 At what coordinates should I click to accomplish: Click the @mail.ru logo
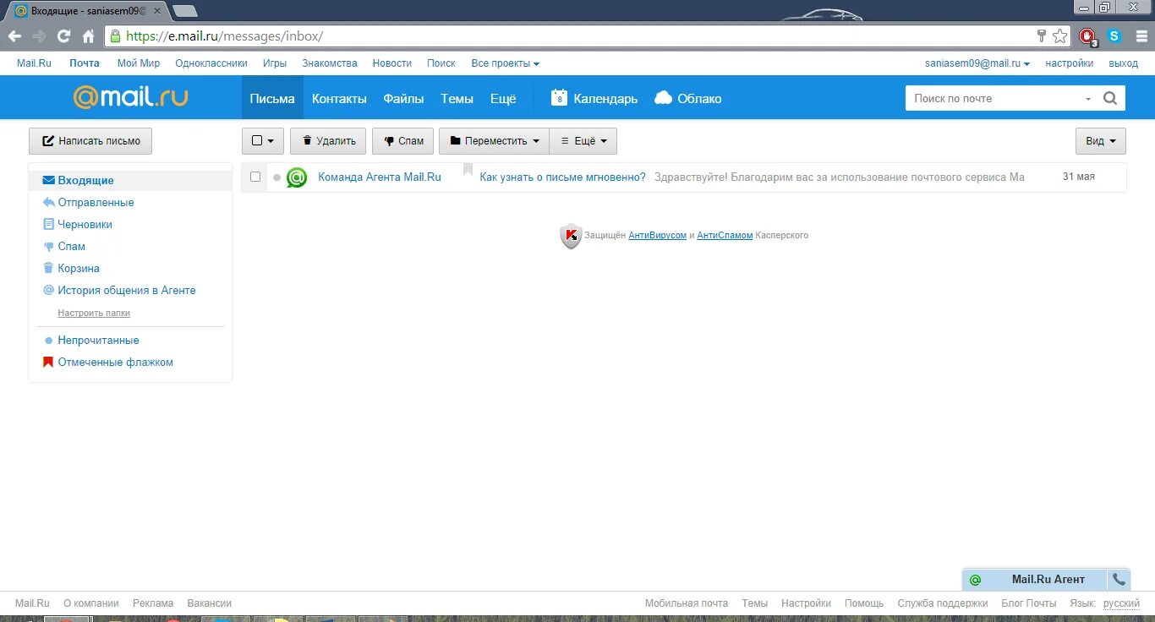coord(130,97)
